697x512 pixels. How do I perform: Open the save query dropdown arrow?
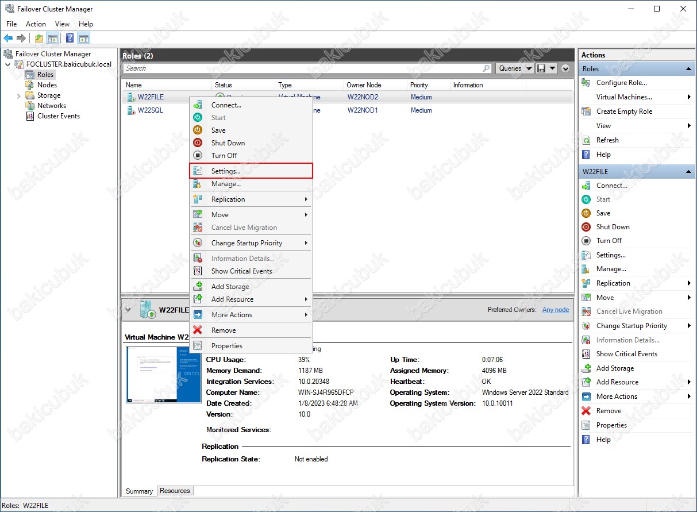point(552,68)
